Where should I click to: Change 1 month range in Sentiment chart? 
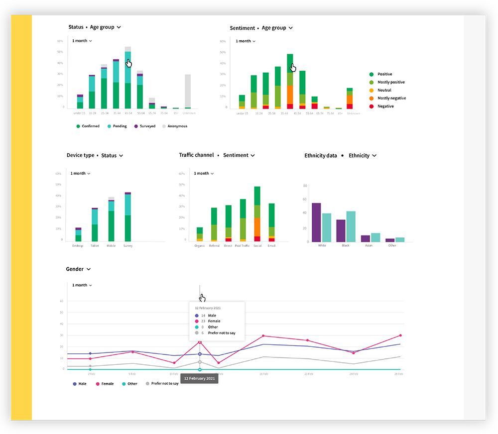(246, 41)
